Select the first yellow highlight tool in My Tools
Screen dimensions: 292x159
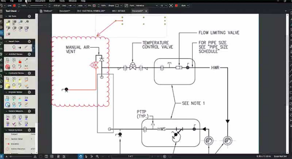[x=8, y=23]
